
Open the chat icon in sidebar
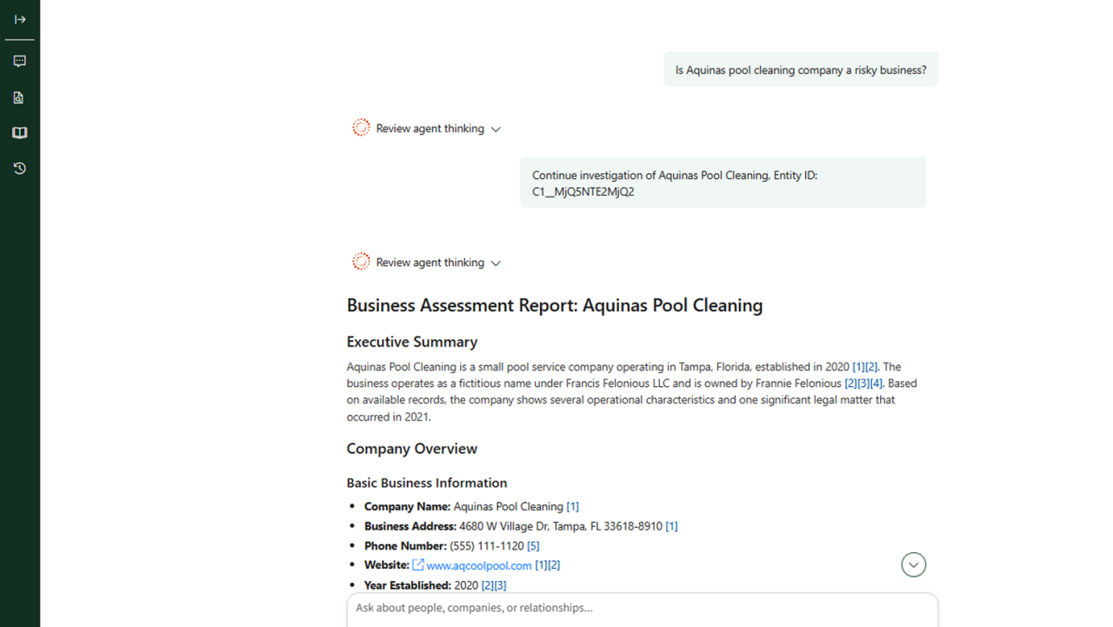(x=20, y=61)
